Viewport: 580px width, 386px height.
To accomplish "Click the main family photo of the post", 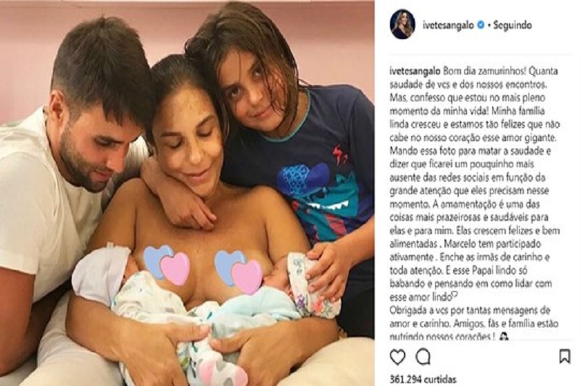I will (187, 193).
